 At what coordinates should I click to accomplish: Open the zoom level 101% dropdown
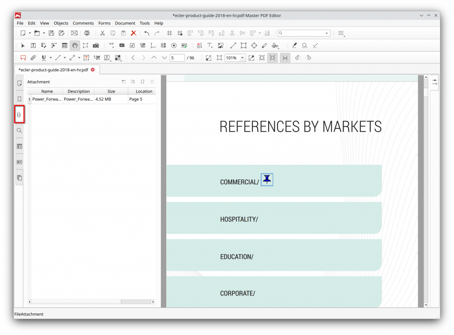(242, 58)
